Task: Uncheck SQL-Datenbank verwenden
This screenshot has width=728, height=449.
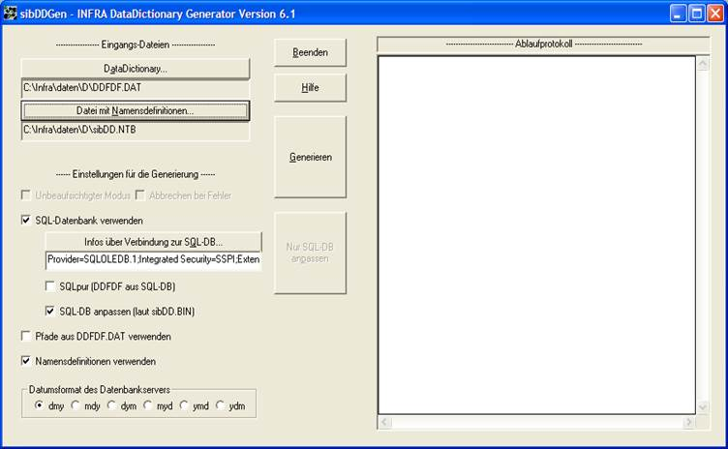Action: pos(27,221)
